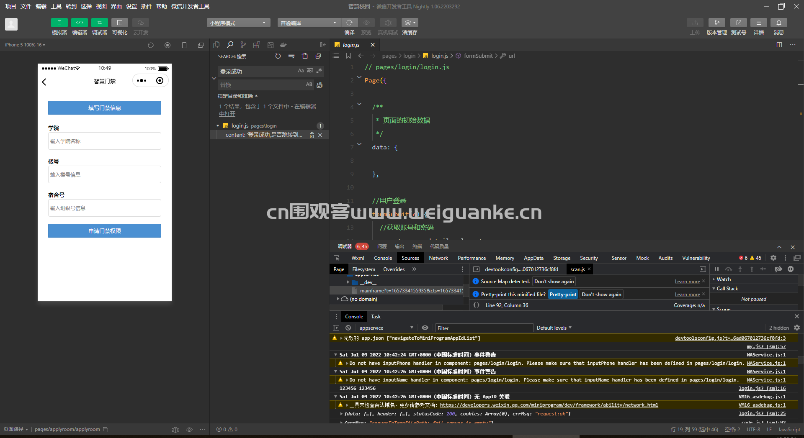
Task: Toggle pause on exceptions icon
Action: pos(791,269)
